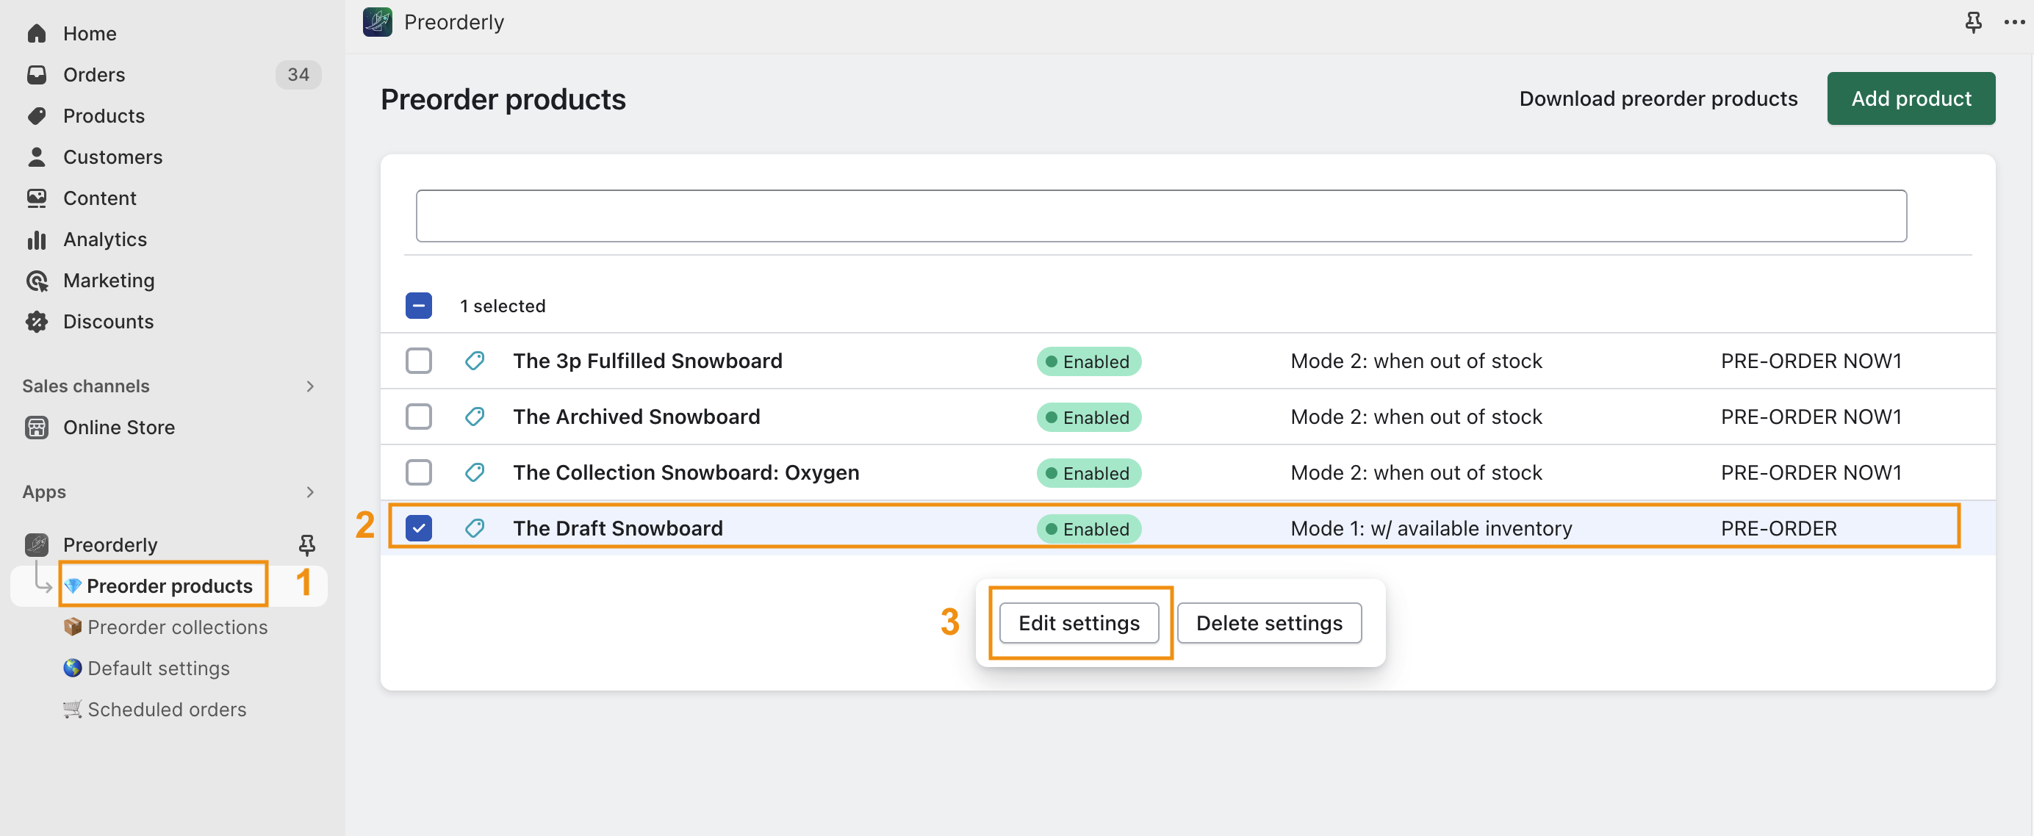Open Default settings submenu item
The width and height of the screenshot is (2034, 836).
tap(158, 668)
